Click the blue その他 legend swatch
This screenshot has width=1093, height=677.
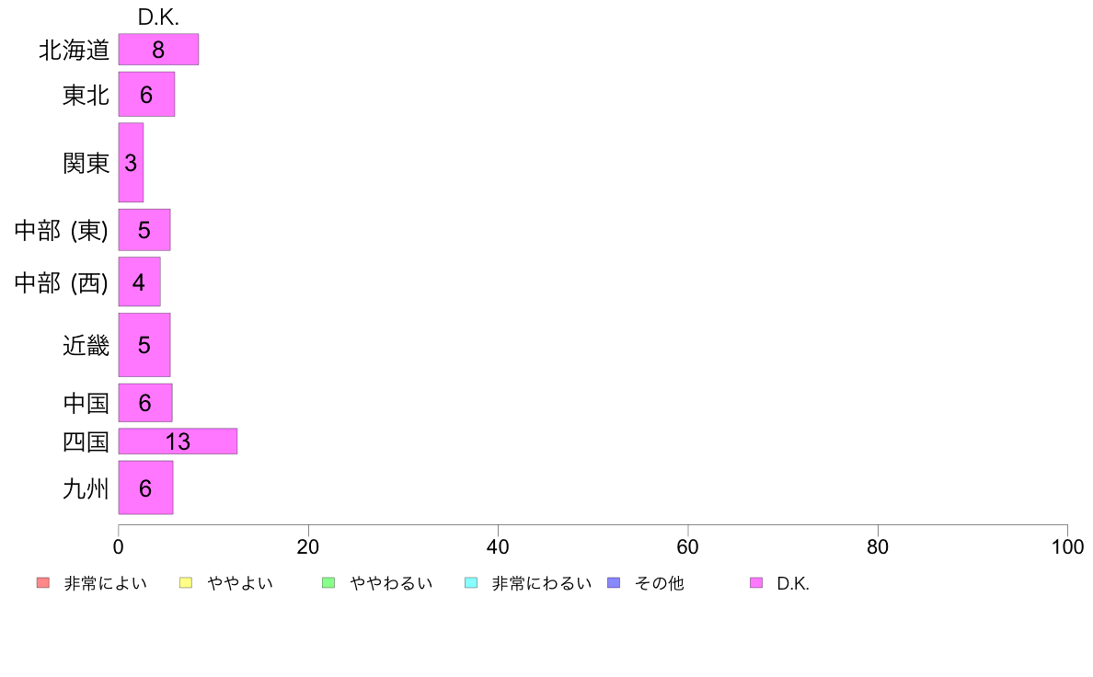point(614,583)
